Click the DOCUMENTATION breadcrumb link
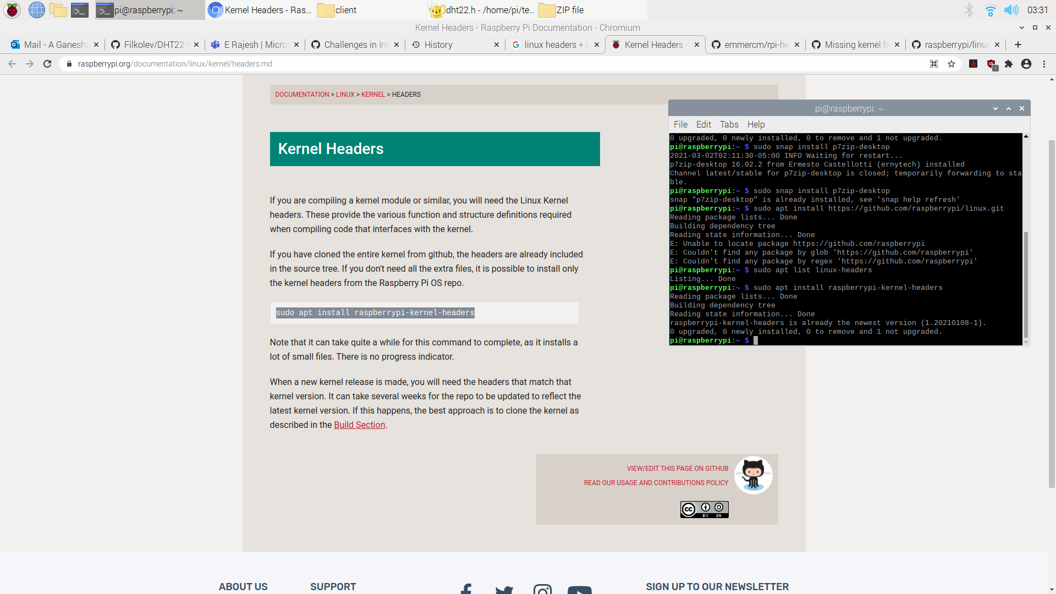This screenshot has height=594, width=1056. [x=302, y=95]
